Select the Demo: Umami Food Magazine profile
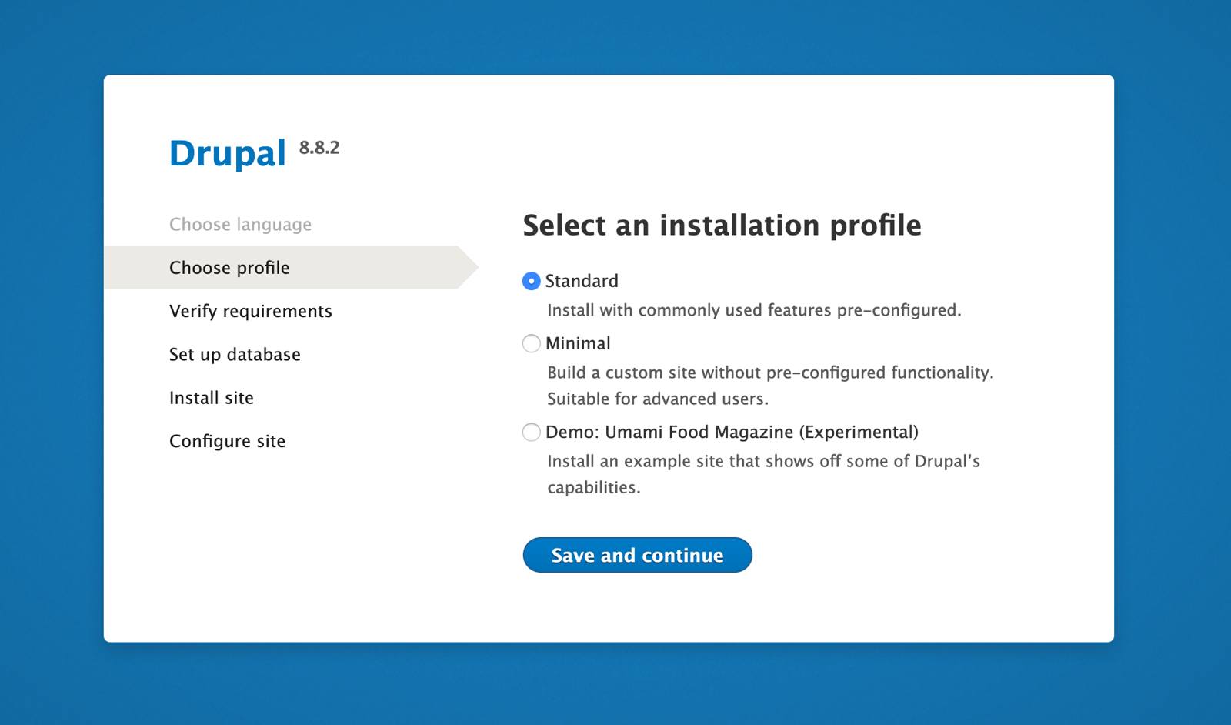 [x=531, y=433]
